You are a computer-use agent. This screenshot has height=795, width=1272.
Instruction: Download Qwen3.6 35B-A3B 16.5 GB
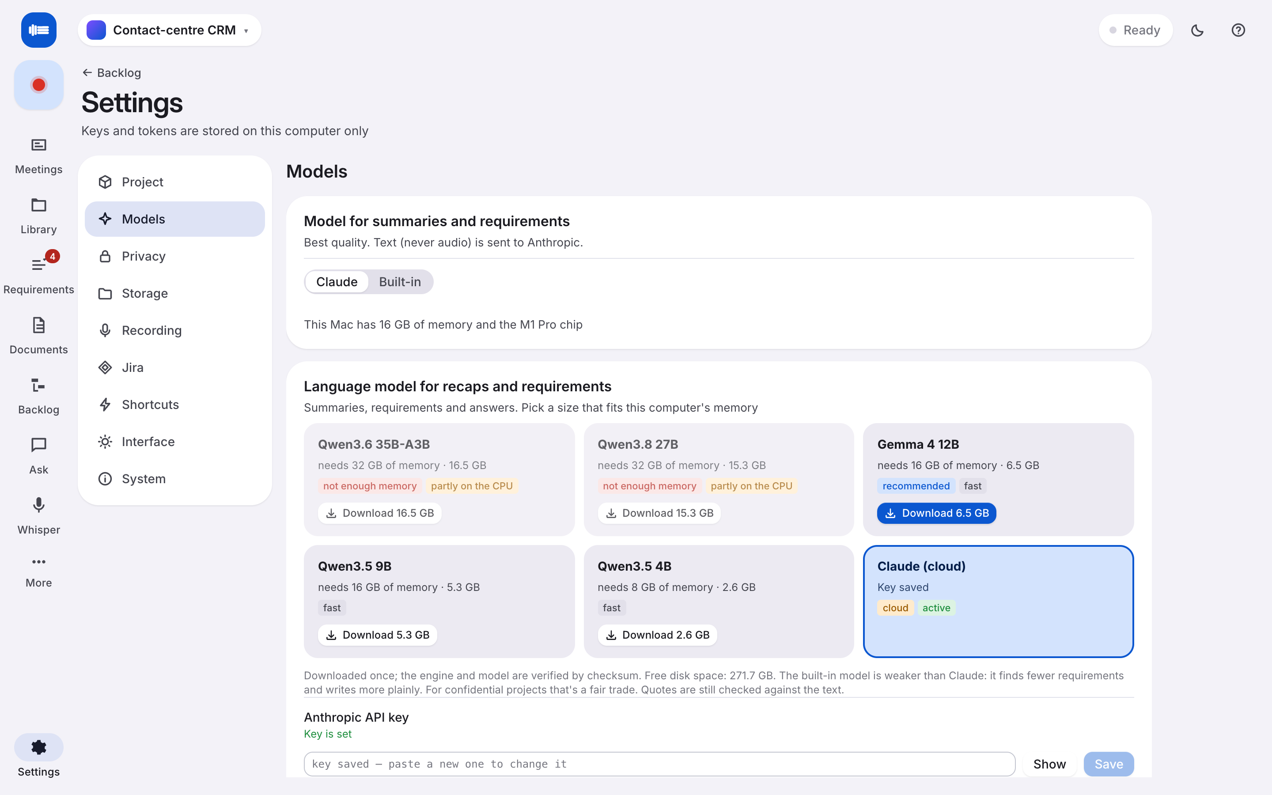(x=379, y=513)
